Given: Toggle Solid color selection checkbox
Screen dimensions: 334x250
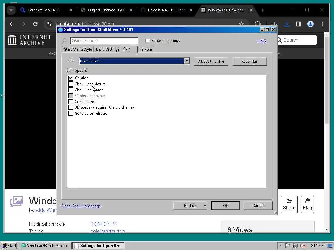Looking at the screenshot, I should pyautogui.click(x=71, y=113).
